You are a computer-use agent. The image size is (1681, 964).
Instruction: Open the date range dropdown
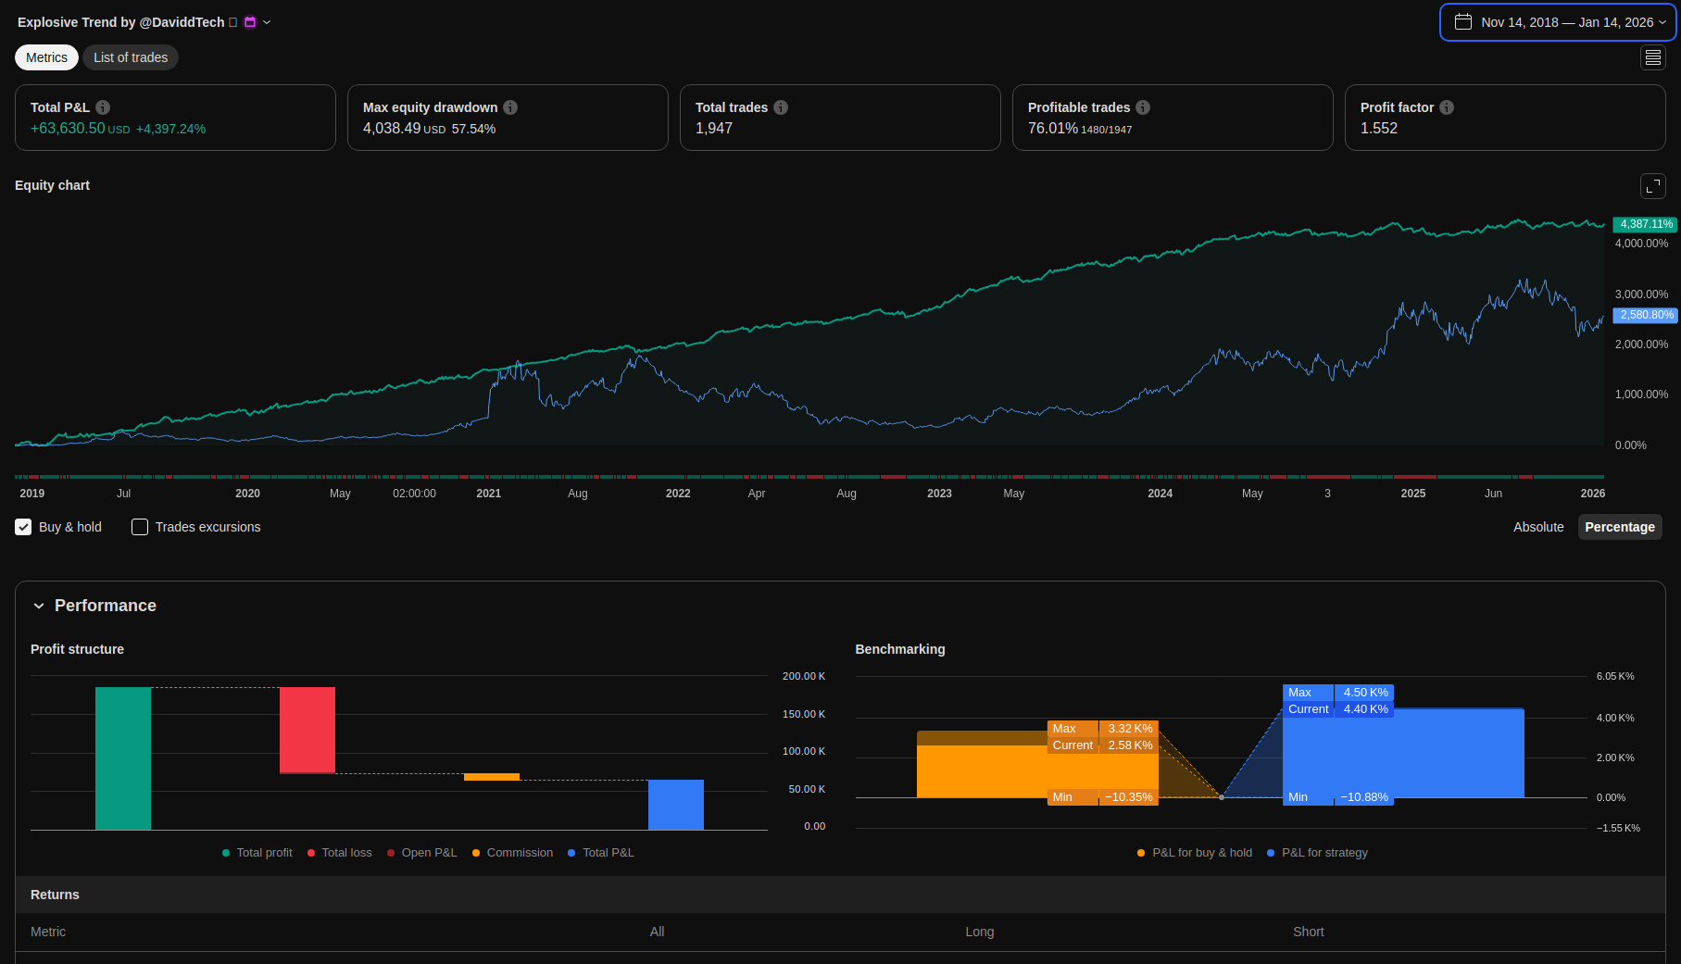coord(1558,22)
